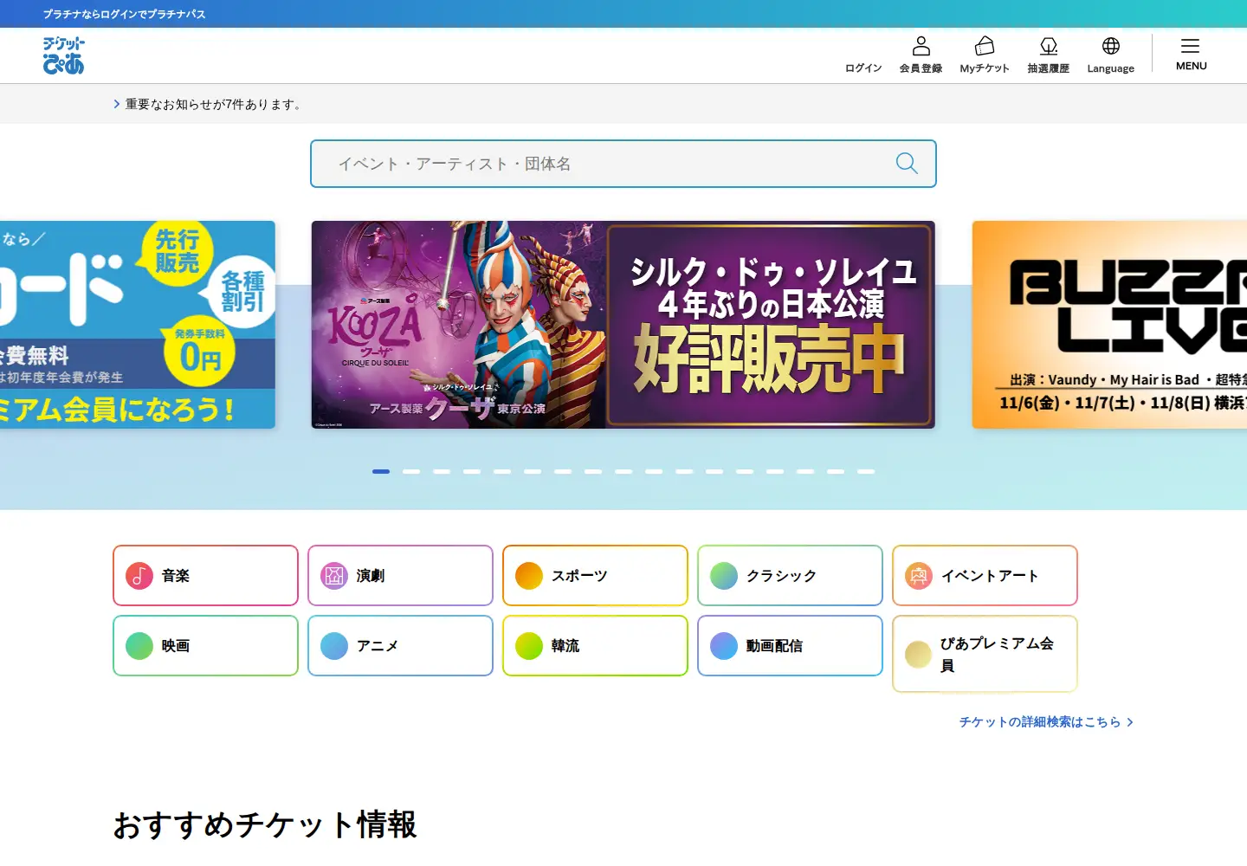Click the 会員登録 person icon
1247x866 pixels.
pos(921,46)
